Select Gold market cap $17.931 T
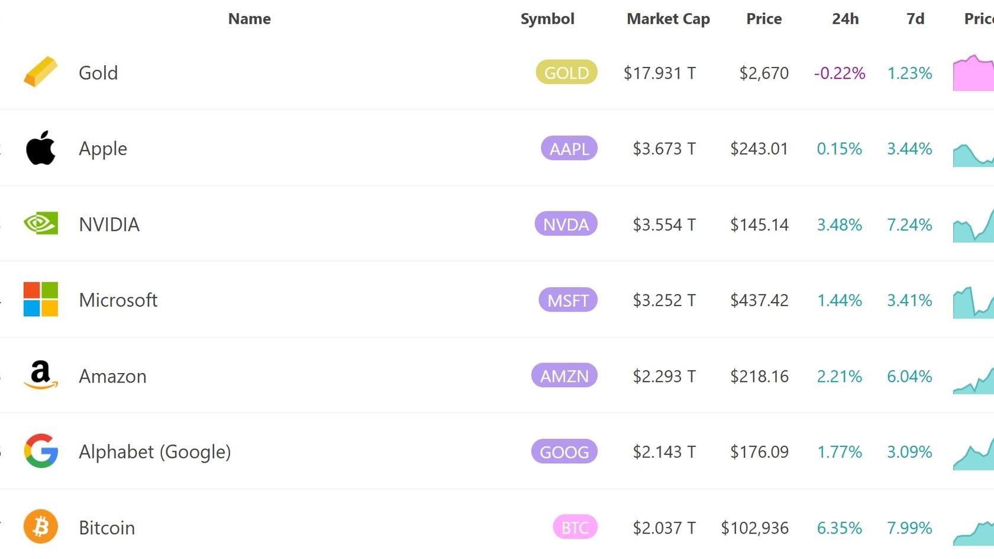Viewport: 994px width, 559px height. [x=660, y=73]
